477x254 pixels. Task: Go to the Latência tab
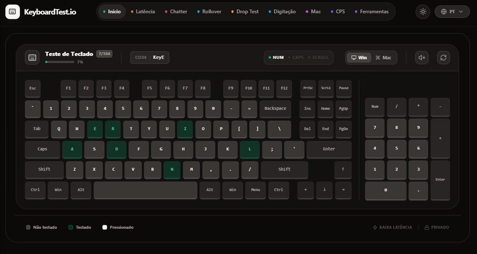(x=143, y=11)
